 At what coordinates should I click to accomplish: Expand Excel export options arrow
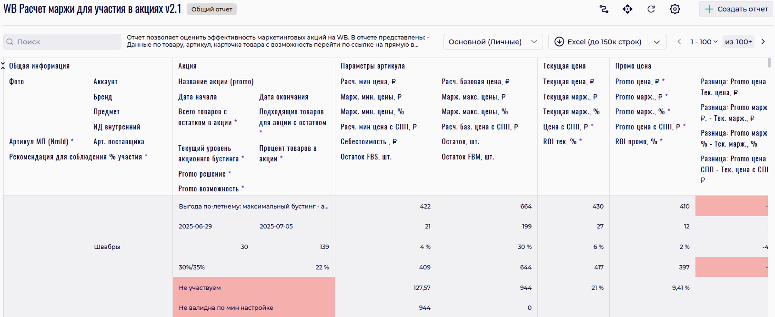657,42
